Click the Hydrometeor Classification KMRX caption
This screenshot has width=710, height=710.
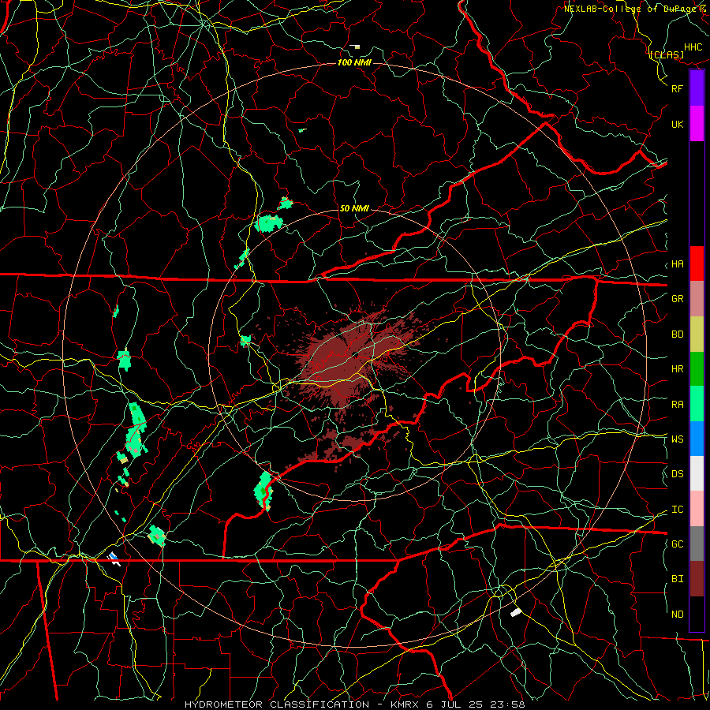click(355, 704)
